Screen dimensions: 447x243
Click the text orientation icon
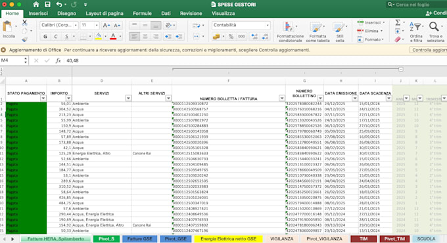click(168, 26)
